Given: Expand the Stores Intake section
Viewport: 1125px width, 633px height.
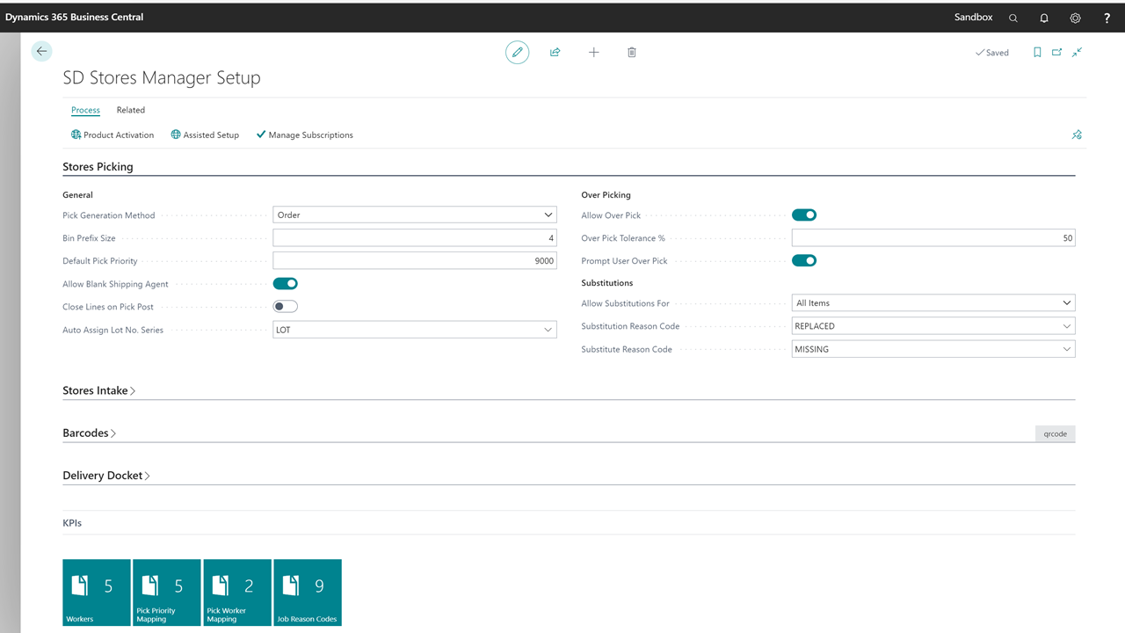Looking at the screenshot, I should (x=98, y=390).
